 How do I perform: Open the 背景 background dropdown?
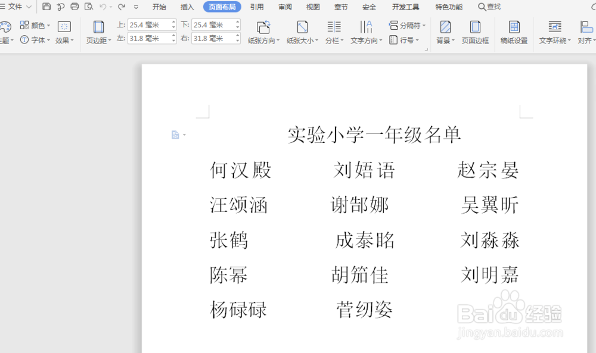pos(445,32)
